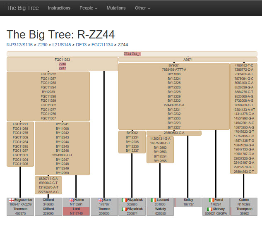The height and width of the screenshot is (227, 262).
Task: Open the Other dropdown menu
Action: (x=142, y=8)
